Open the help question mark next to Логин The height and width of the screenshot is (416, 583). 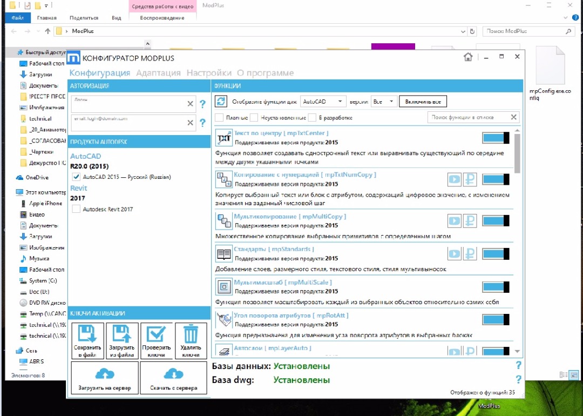202,104
